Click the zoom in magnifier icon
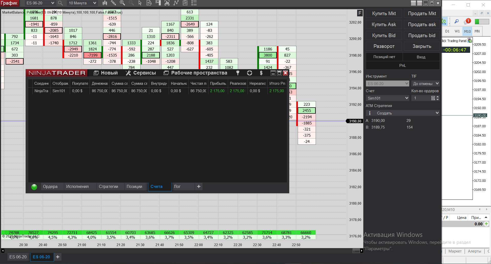The image size is (491, 264). click(x=122, y=3)
